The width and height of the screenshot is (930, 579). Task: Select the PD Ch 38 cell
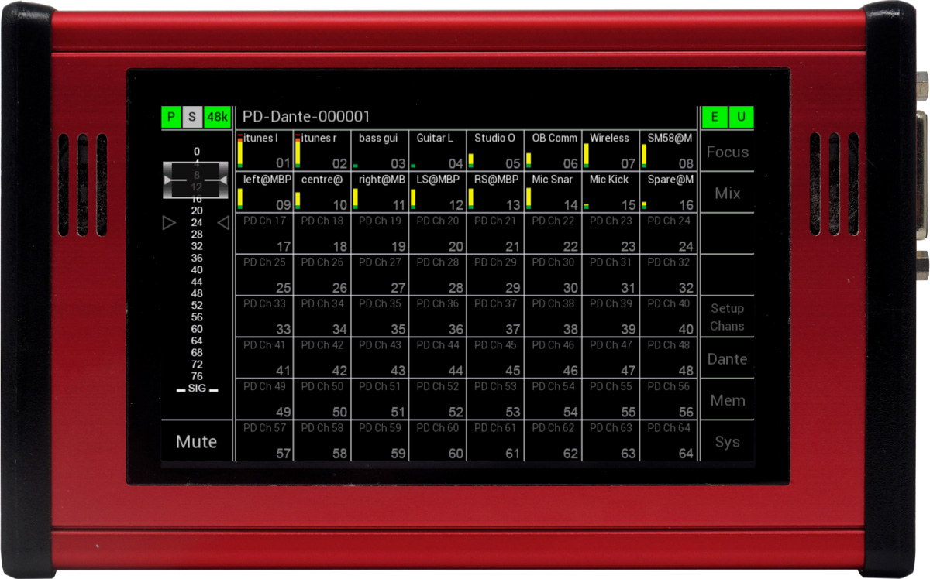553,317
